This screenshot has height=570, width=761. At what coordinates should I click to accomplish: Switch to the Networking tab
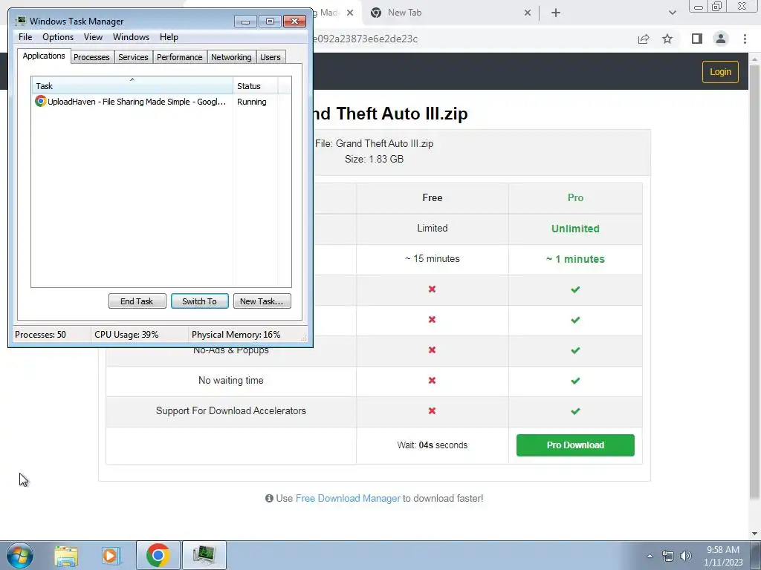pos(231,57)
